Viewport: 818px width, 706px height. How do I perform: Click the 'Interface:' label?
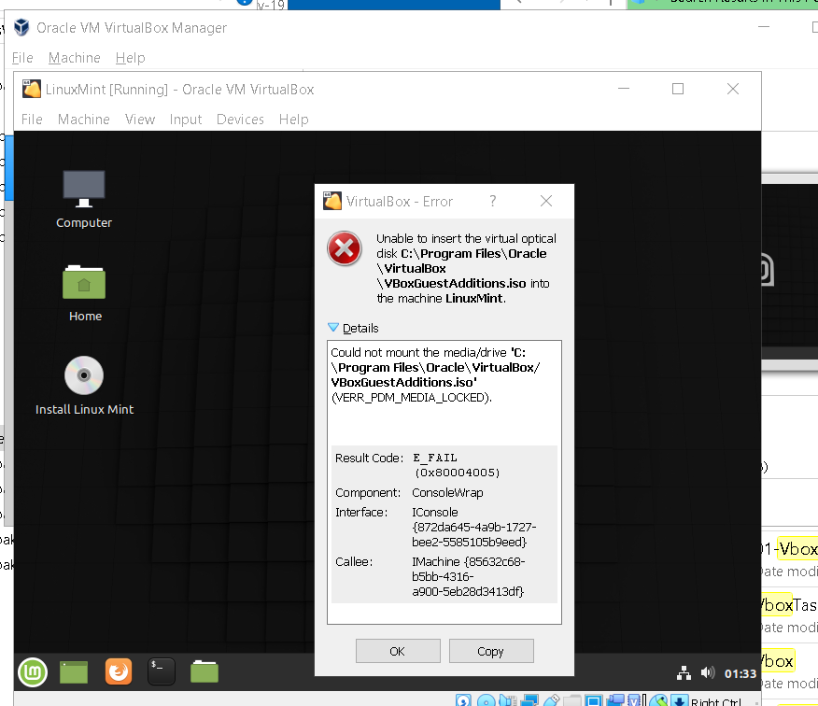click(x=361, y=513)
